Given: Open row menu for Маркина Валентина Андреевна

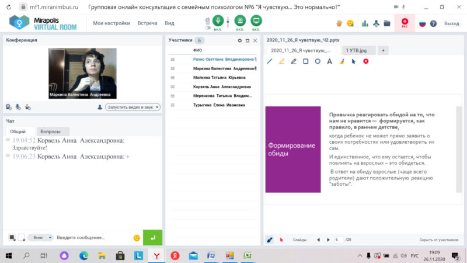Looking at the screenshot, I should 172,68.
